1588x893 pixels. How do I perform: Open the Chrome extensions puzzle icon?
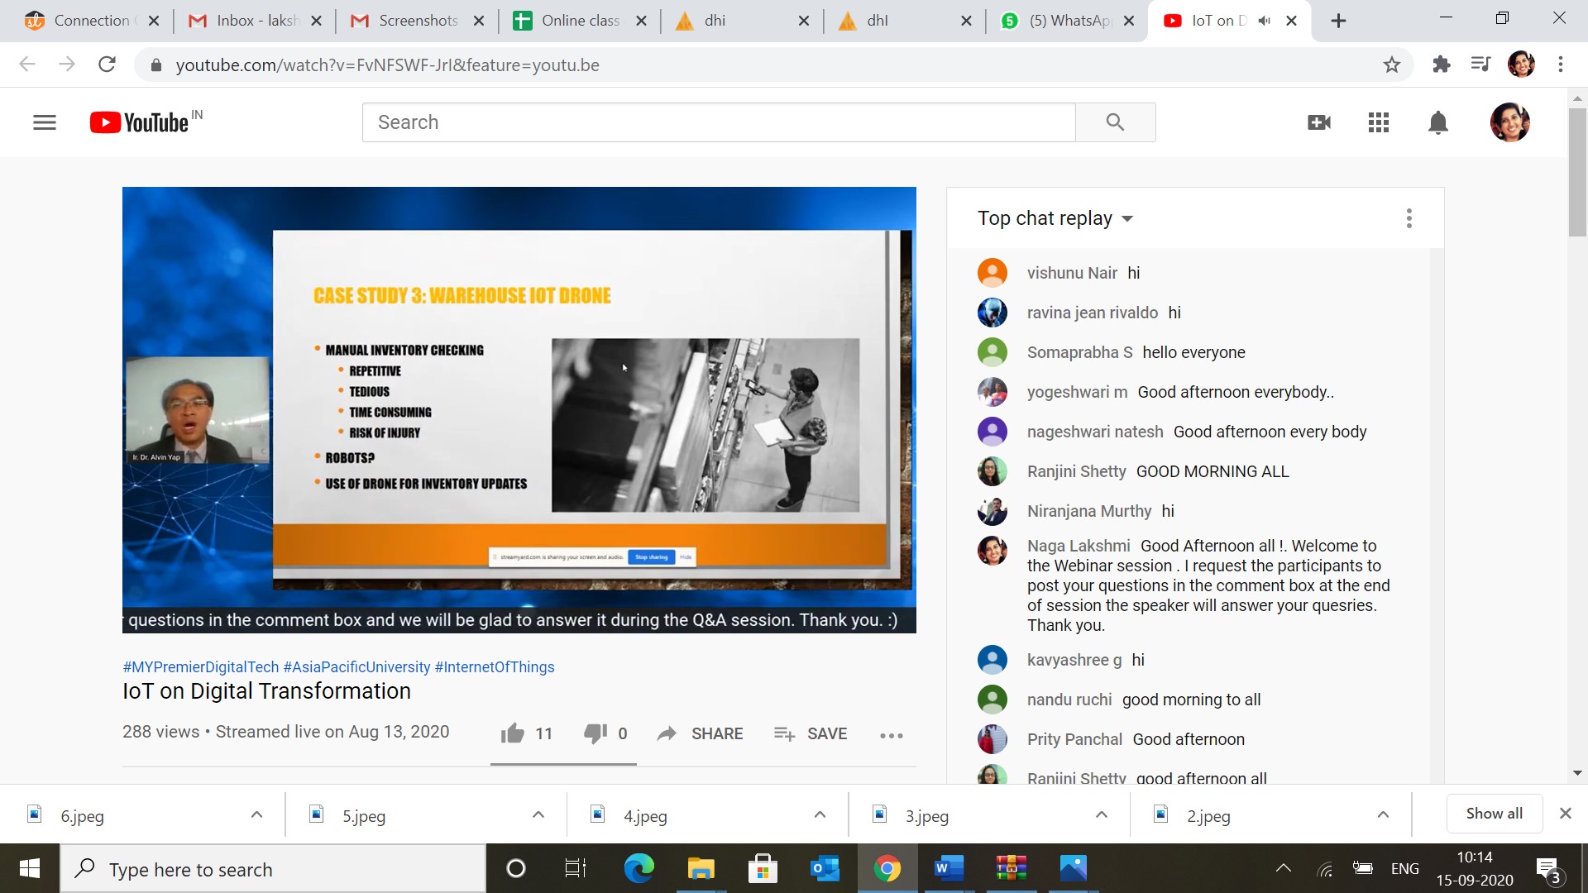1442,64
